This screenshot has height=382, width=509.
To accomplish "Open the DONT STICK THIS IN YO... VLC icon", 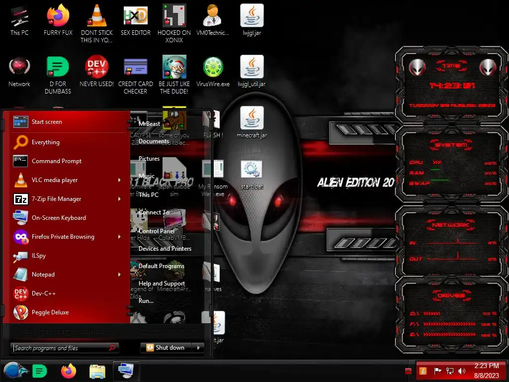I will 97,24.
